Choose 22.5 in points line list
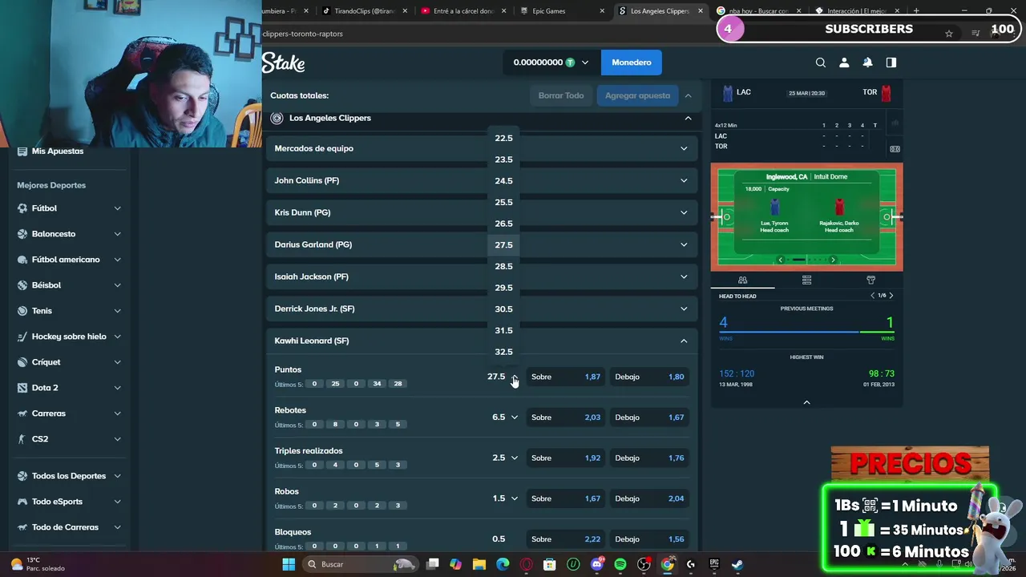The height and width of the screenshot is (577, 1026). click(503, 138)
